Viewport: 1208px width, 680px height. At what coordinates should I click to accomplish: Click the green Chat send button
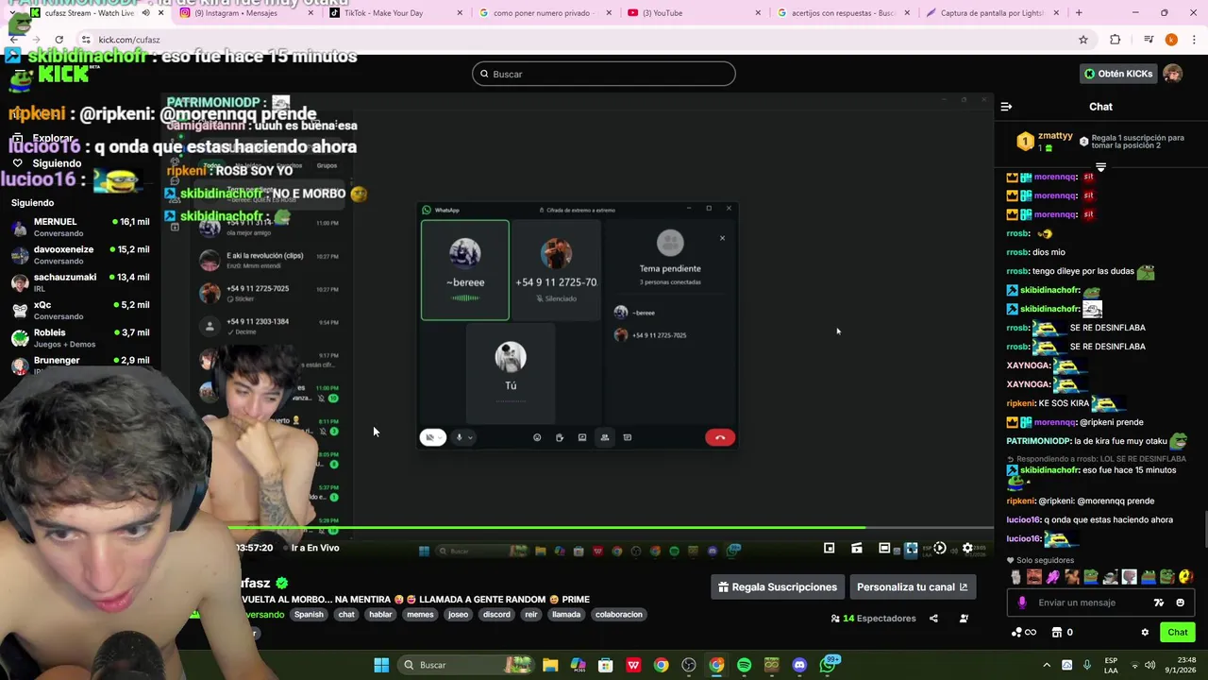[1178, 633]
